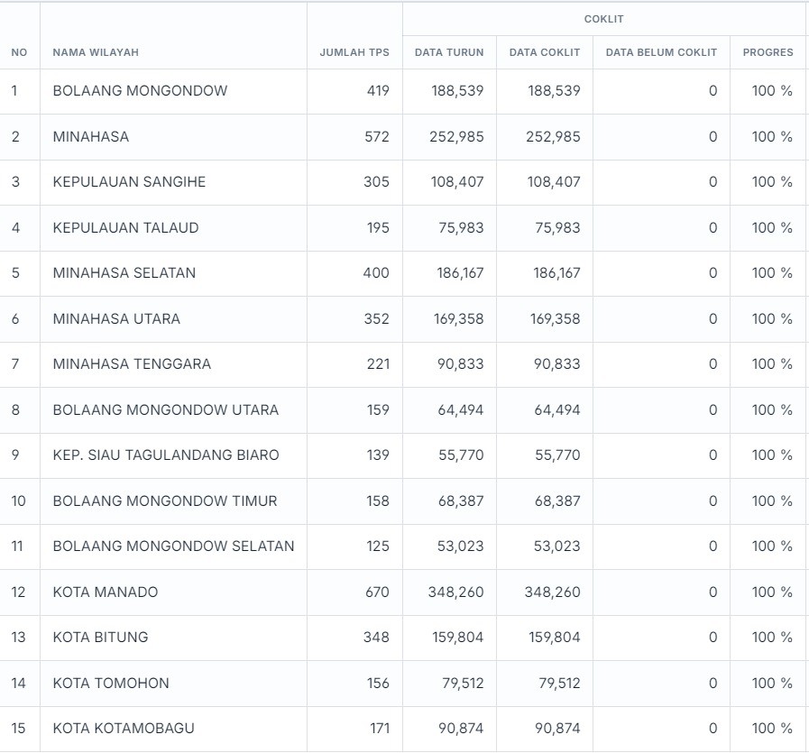Click KOTA TOMOHON region name
Image resolution: width=809 pixels, height=753 pixels.
click(x=111, y=684)
